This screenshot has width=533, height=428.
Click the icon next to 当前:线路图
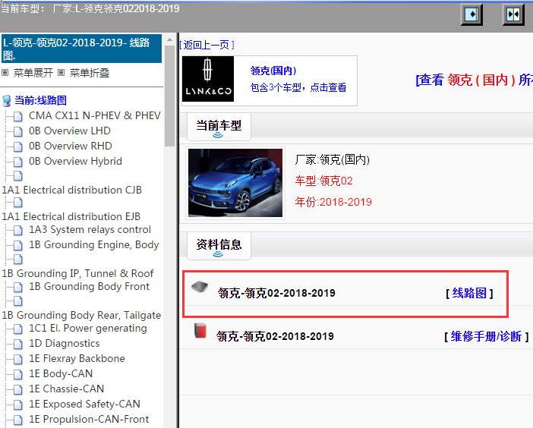pyautogui.click(x=7, y=101)
